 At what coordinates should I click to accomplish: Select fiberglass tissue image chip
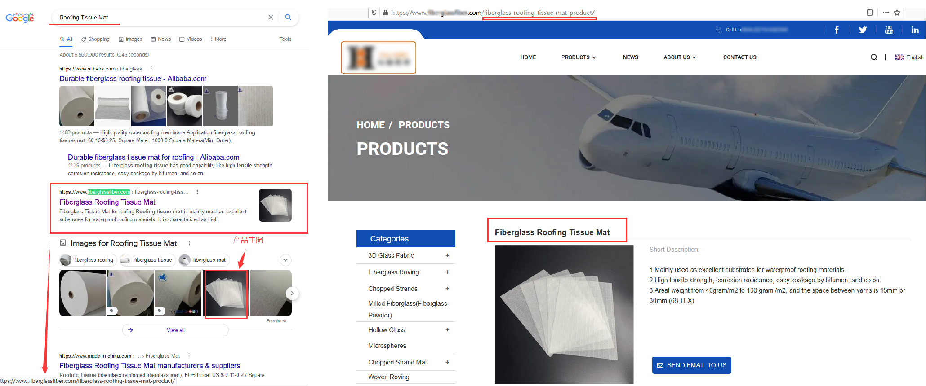[x=147, y=260]
